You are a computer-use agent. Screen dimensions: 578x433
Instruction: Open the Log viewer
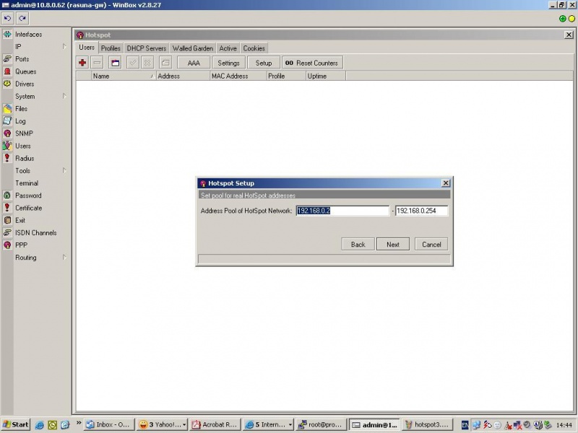[22, 121]
